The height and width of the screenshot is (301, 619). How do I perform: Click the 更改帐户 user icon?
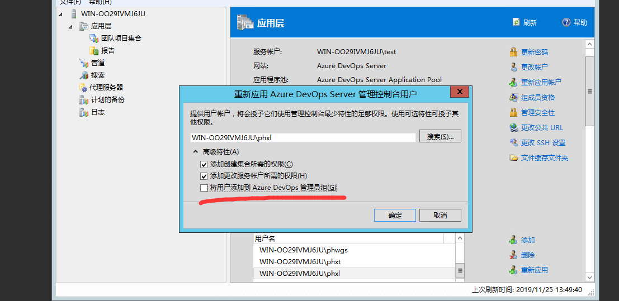coord(513,67)
